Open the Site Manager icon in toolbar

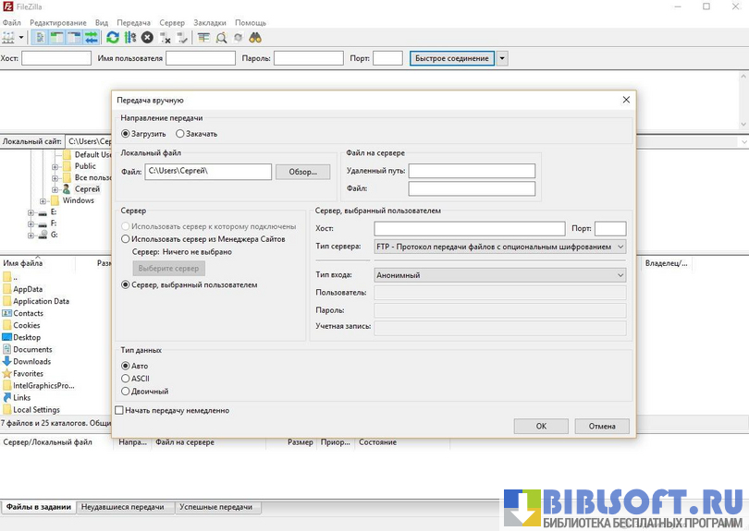click(9, 38)
